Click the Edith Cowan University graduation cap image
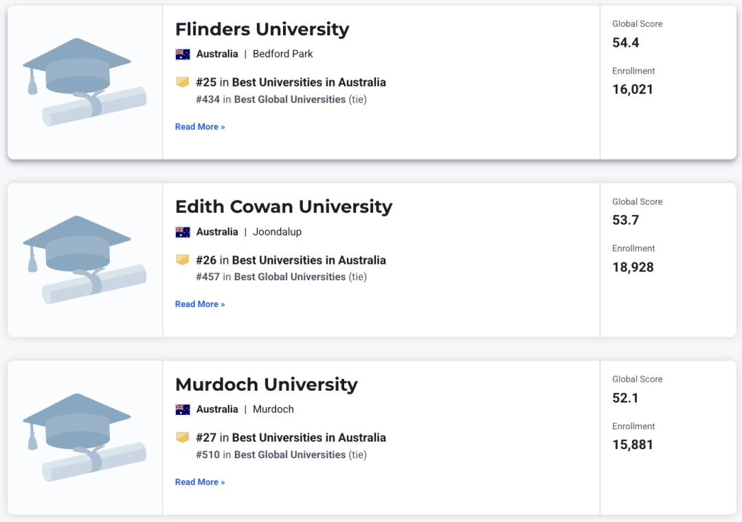 85,260
